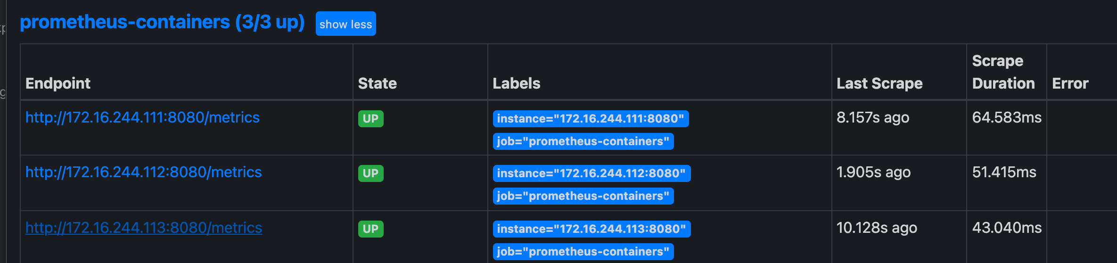Click the Scrape Duration column header
1117x263 pixels.
(1003, 72)
